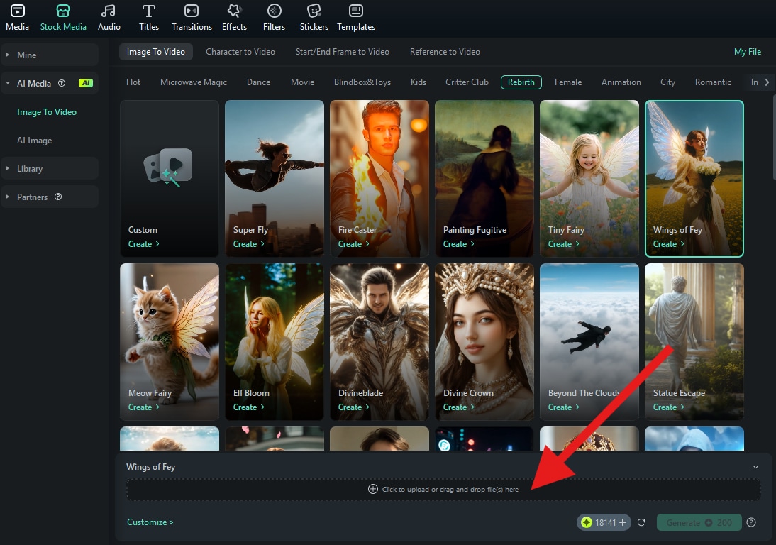Select the Hot category
Screen dimensions: 776x545
click(133, 82)
